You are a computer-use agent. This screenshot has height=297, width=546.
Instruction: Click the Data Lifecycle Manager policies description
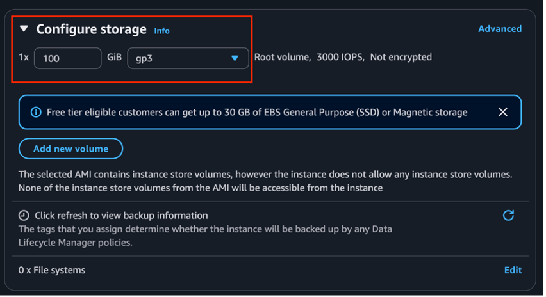tap(205, 236)
